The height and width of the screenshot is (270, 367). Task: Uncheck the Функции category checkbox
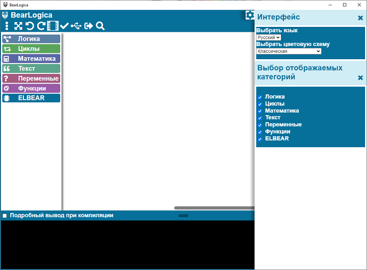point(260,132)
